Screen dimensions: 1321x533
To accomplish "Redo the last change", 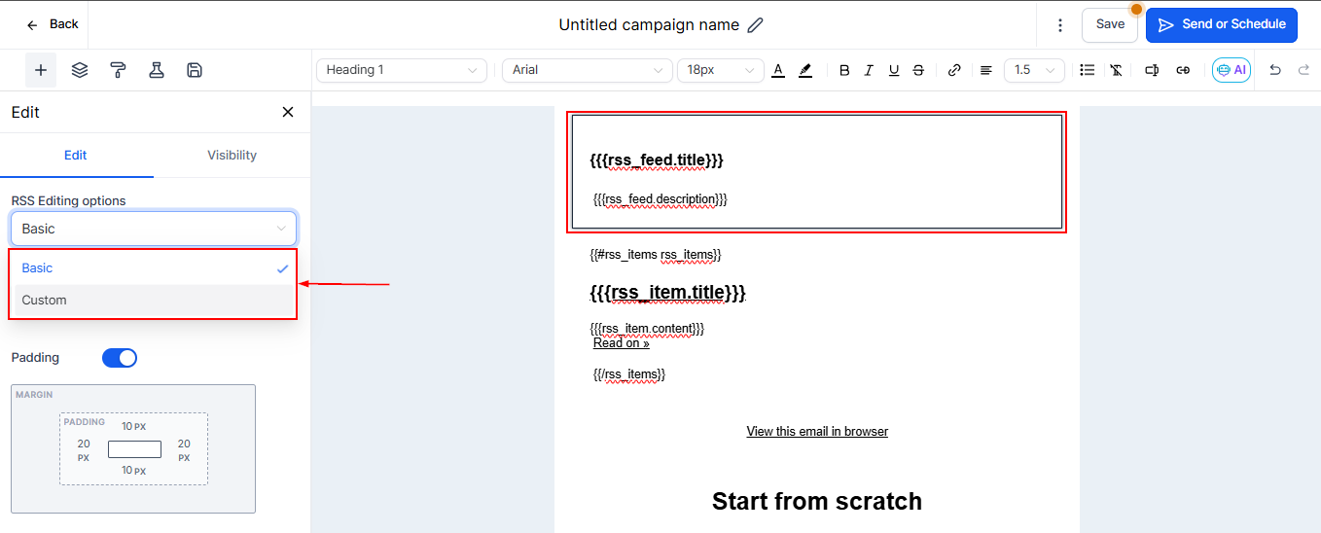I will pyautogui.click(x=1303, y=70).
